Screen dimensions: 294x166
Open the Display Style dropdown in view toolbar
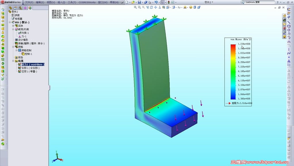pyautogui.click(x=176, y=7)
